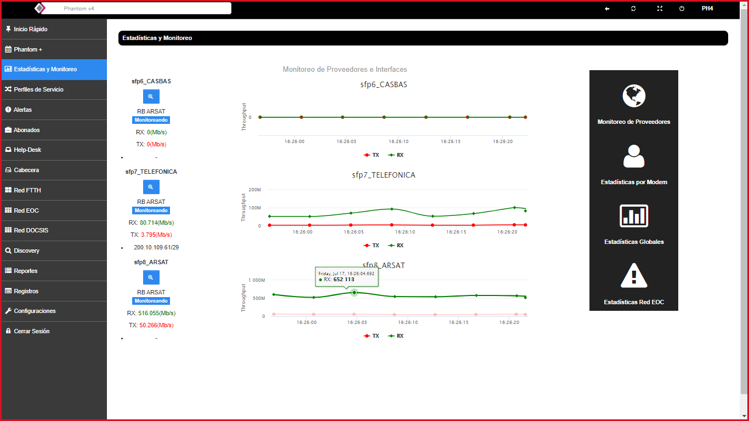
Task: Click the sfp8_ARSAT zoom magnifier button
Action: tap(151, 277)
